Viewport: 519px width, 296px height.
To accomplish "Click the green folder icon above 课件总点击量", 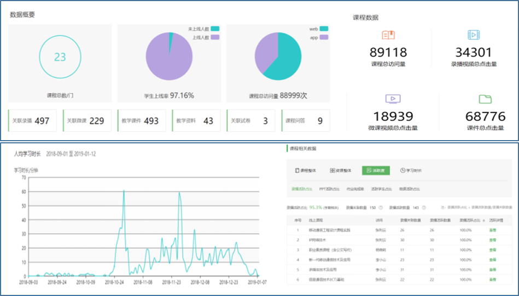I will [485, 99].
